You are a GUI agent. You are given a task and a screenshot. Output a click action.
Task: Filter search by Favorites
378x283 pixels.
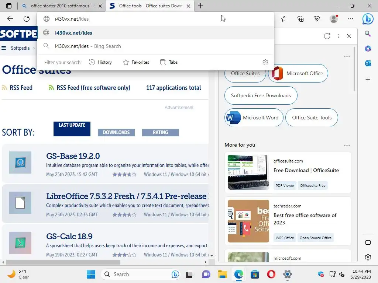click(x=136, y=62)
